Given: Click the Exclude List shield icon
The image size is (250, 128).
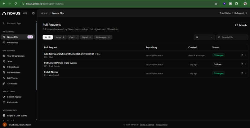Looking at the screenshot, I should tap(4, 102).
